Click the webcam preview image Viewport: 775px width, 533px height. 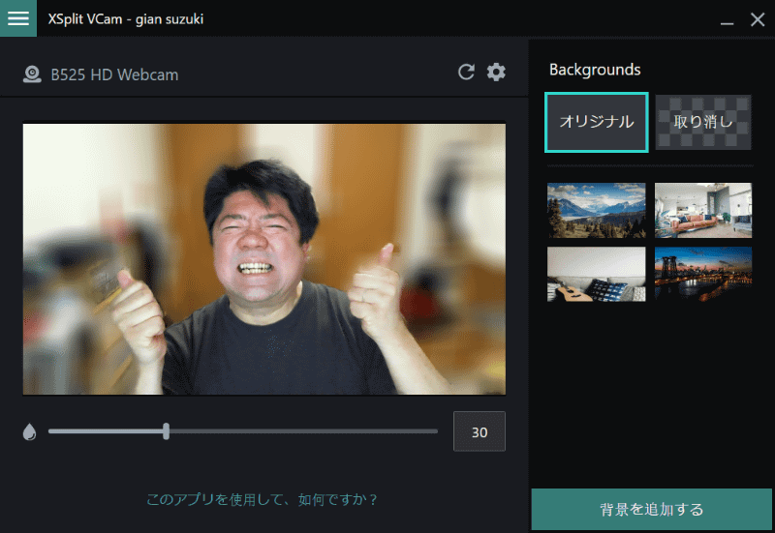[263, 259]
